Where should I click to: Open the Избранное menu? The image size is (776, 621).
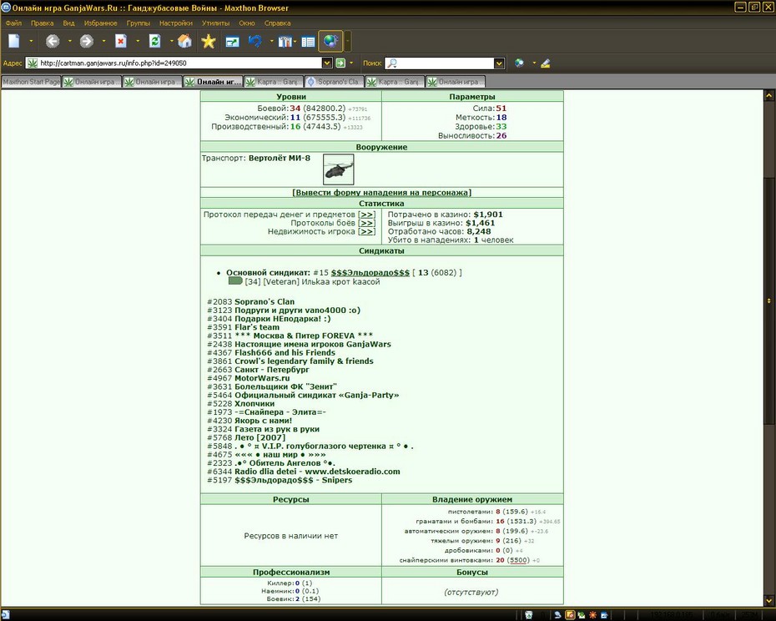pos(100,23)
